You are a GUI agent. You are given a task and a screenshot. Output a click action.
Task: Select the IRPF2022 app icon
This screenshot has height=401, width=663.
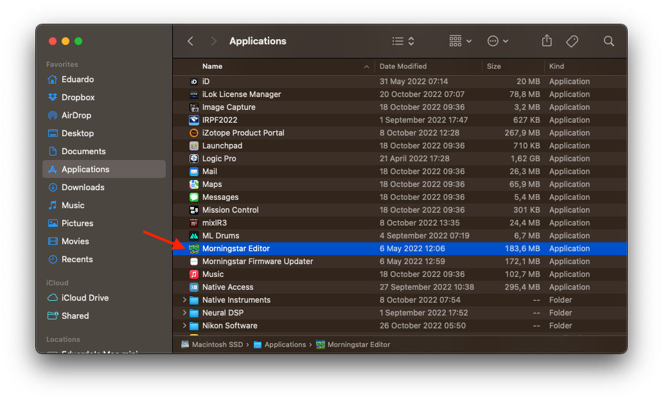[x=193, y=120]
